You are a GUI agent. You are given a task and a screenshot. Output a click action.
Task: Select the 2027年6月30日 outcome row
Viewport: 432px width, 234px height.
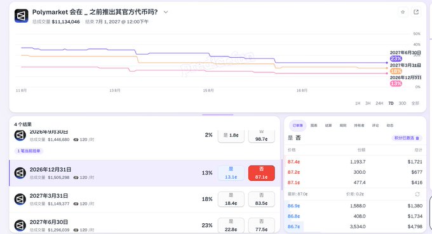pos(145,223)
